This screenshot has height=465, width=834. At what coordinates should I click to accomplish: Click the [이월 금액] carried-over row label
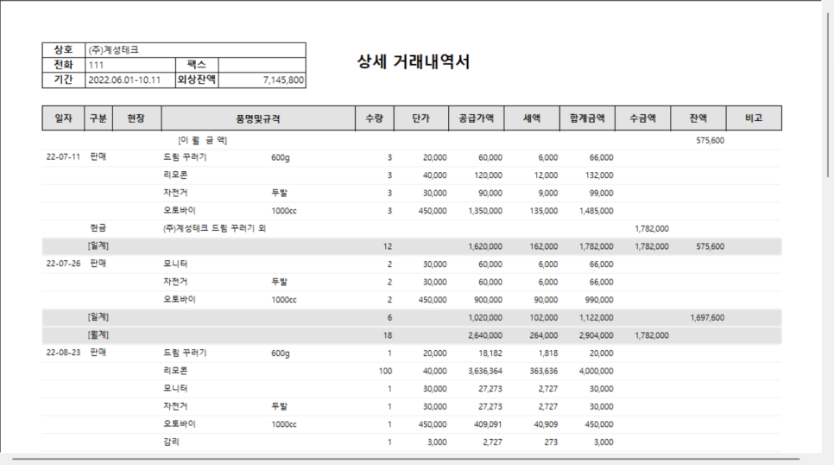[203, 141]
